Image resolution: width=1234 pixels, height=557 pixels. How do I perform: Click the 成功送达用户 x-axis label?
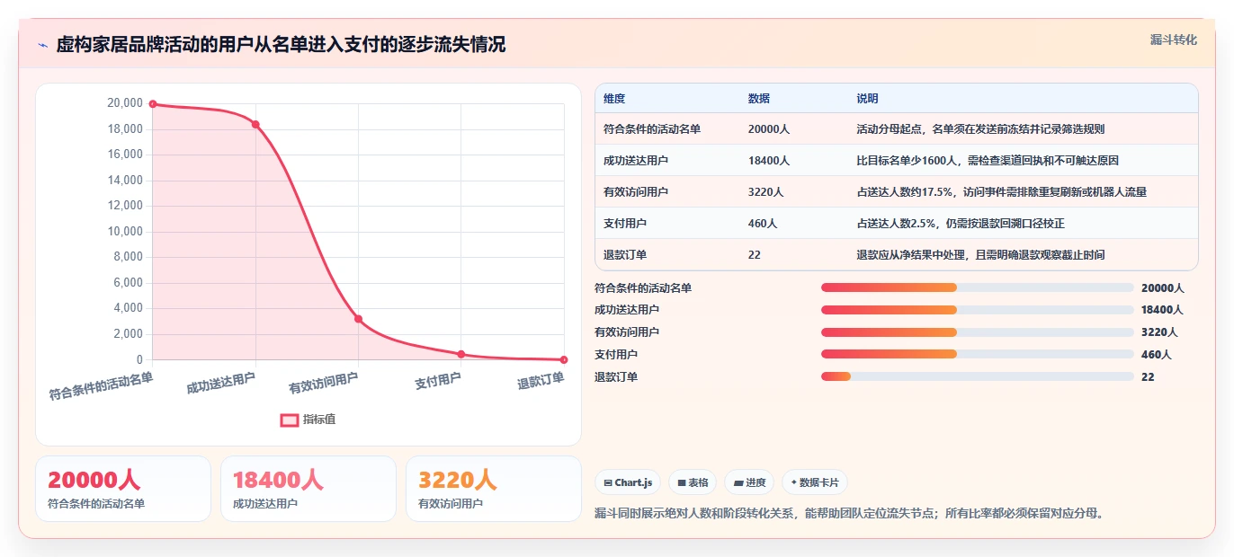pyautogui.click(x=221, y=384)
